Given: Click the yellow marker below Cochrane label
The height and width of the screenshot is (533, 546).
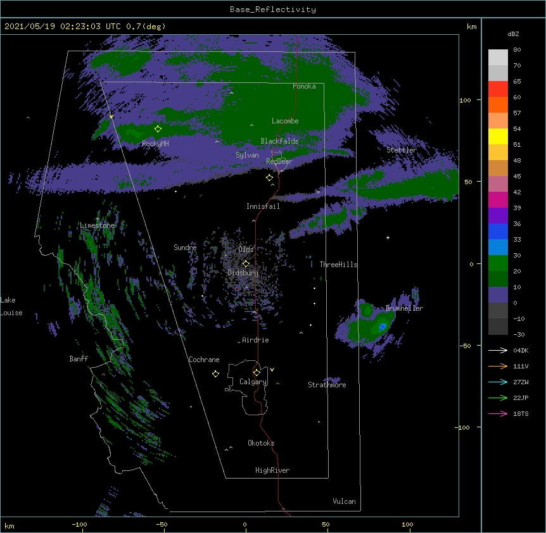Looking at the screenshot, I should [215, 373].
